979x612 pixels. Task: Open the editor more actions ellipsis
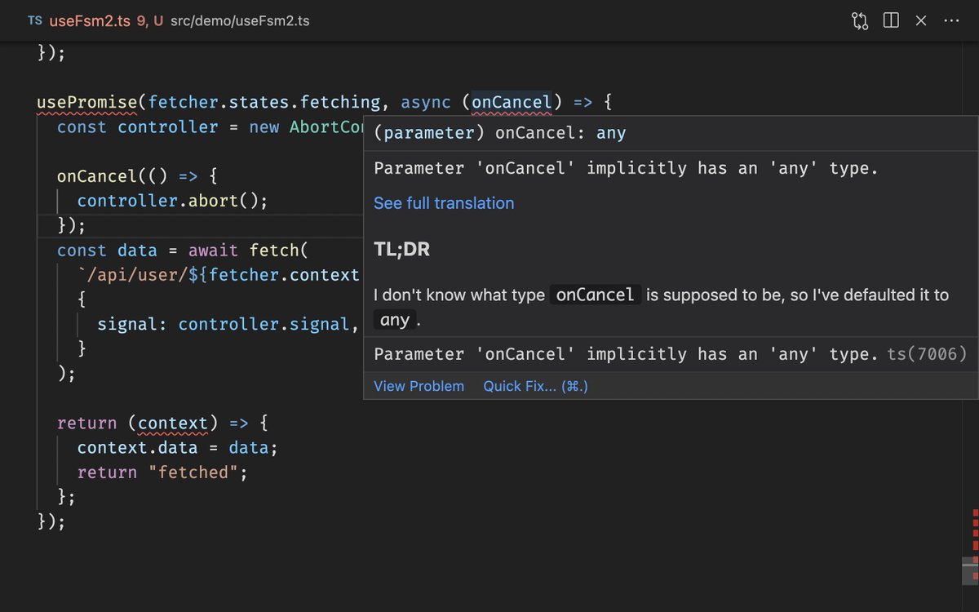coord(951,20)
